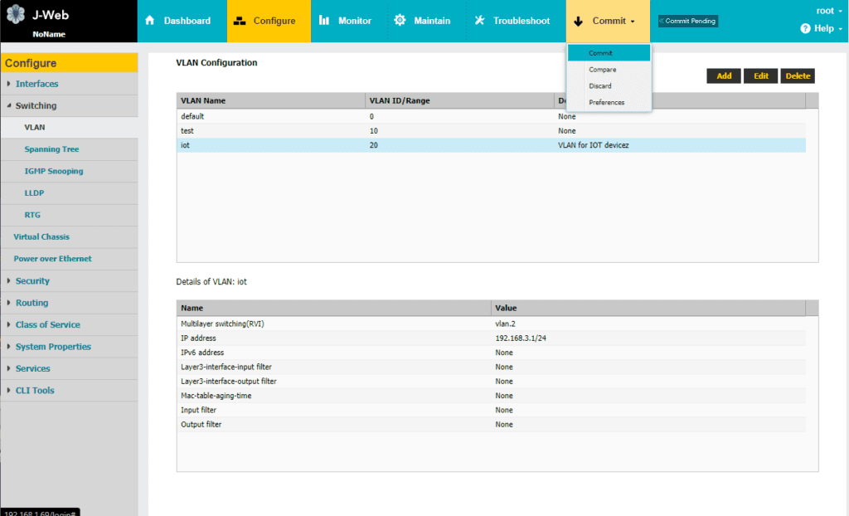The height and width of the screenshot is (516, 849).
Task: Select the test VLAN row
Action: pyautogui.click(x=491, y=130)
